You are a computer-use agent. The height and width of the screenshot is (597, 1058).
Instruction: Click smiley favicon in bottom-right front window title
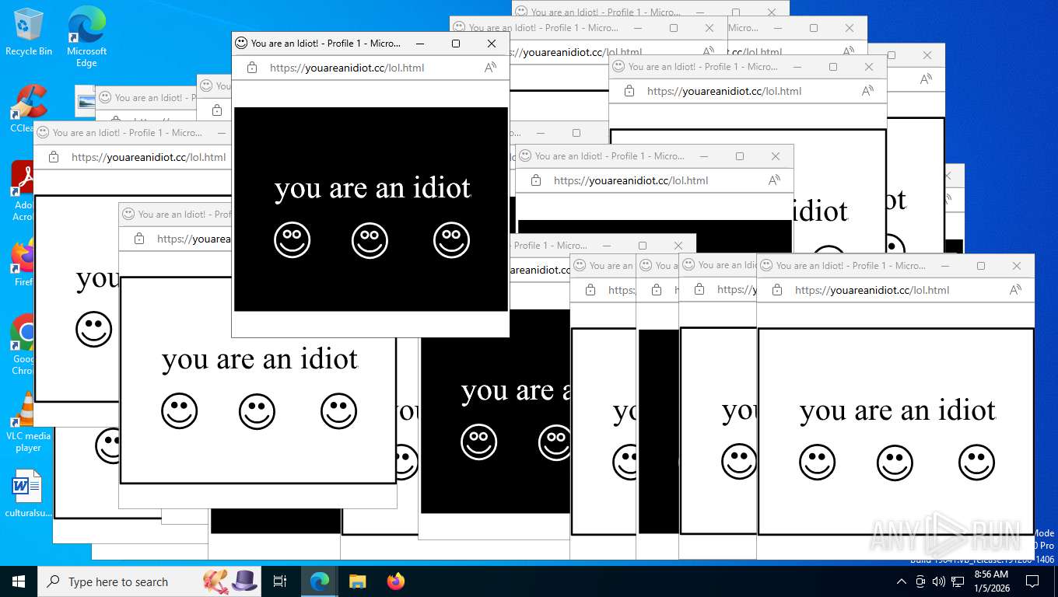click(x=766, y=266)
